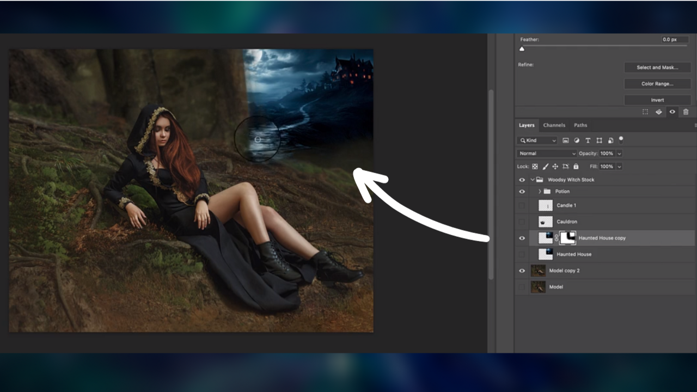Viewport: 697px width, 392px height.
Task: Show the Model layer
Action: (522, 287)
